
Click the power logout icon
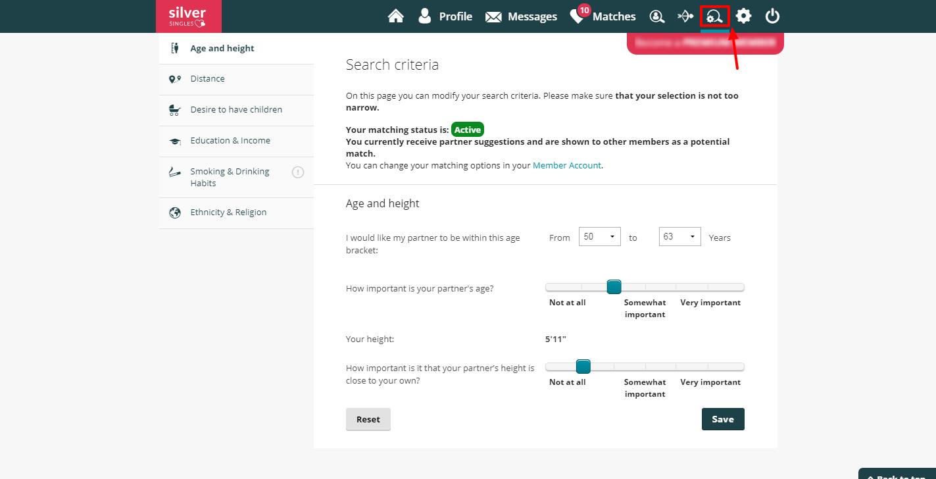point(773,16)
